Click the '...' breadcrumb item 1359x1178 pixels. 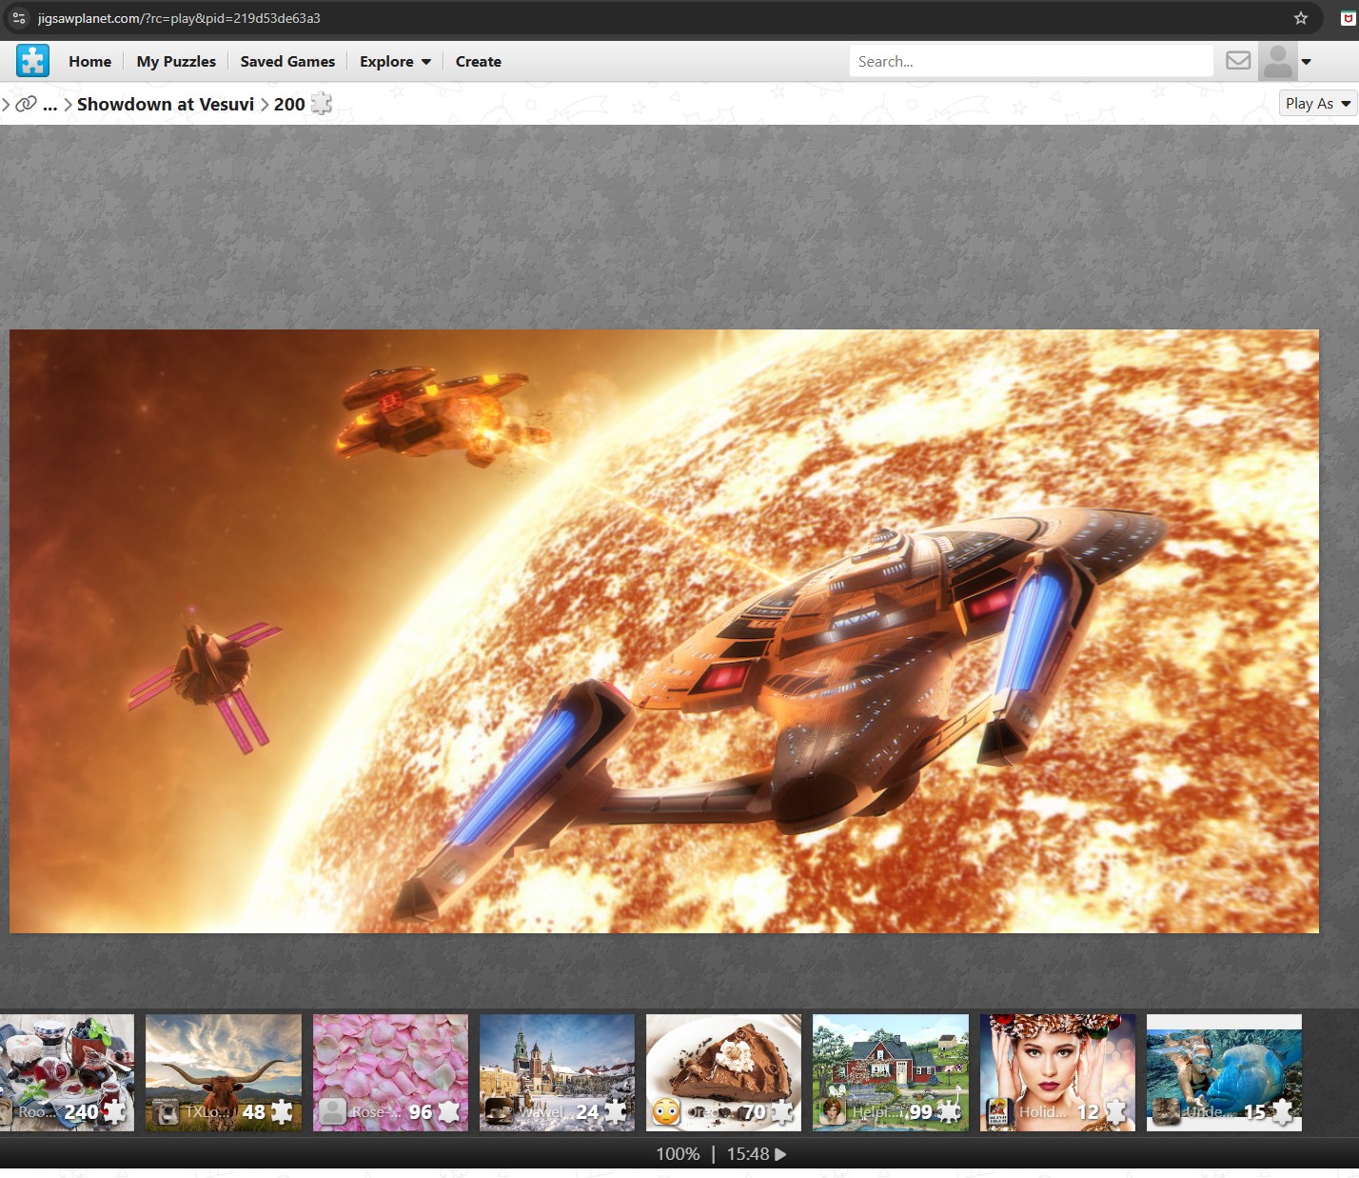click(x=50, y=105)
